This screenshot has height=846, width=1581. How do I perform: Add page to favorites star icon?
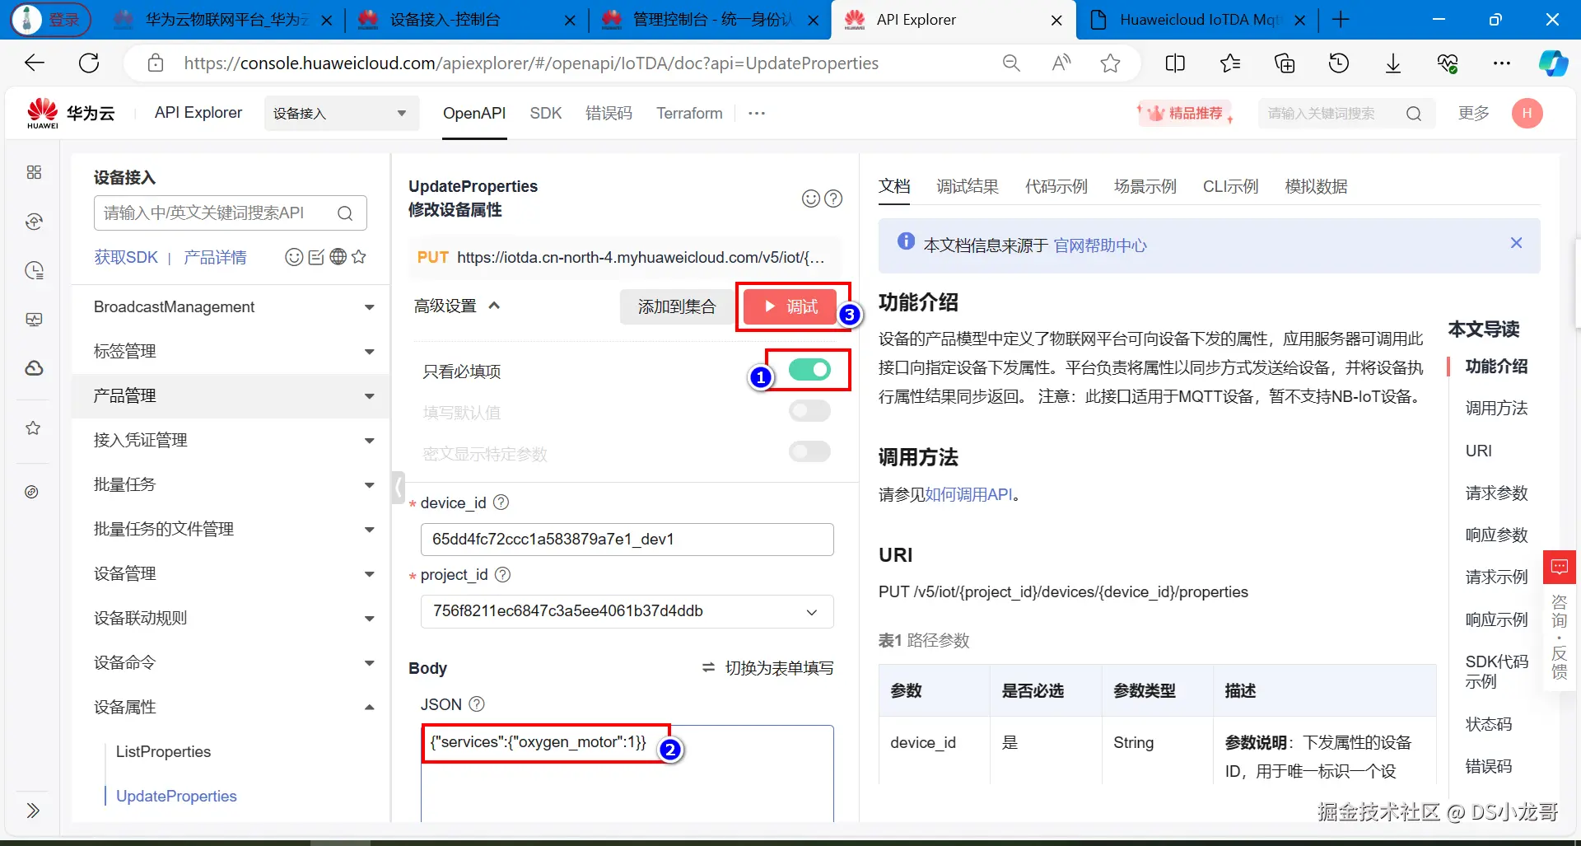coord(1110,63)
